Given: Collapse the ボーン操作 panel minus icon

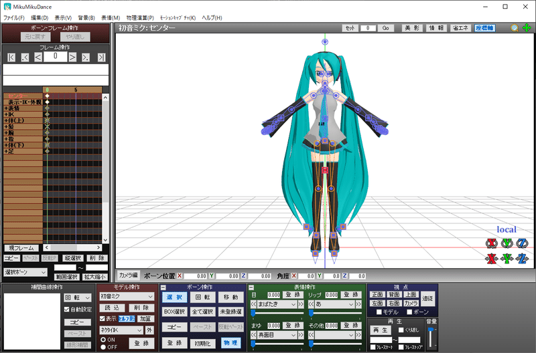Looking at the screenshot, I should point(163,287).
